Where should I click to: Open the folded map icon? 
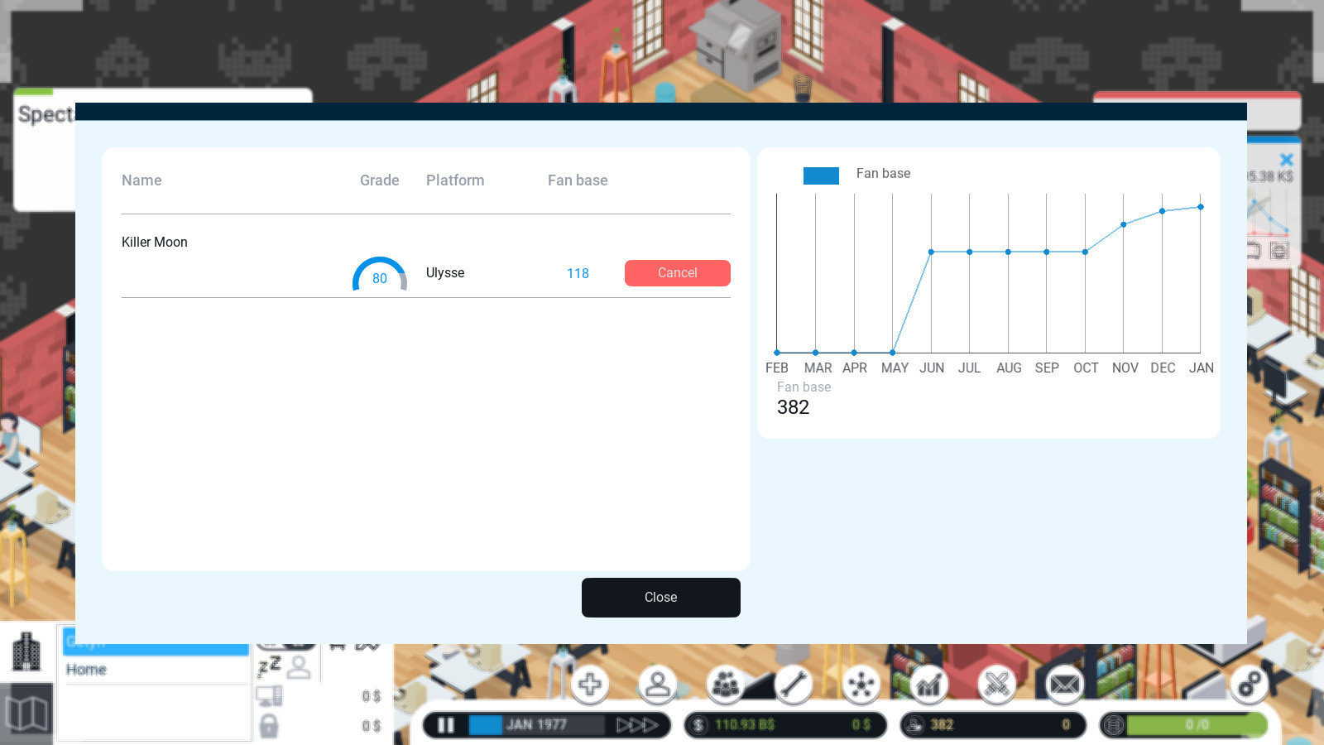tap(26, 714)
